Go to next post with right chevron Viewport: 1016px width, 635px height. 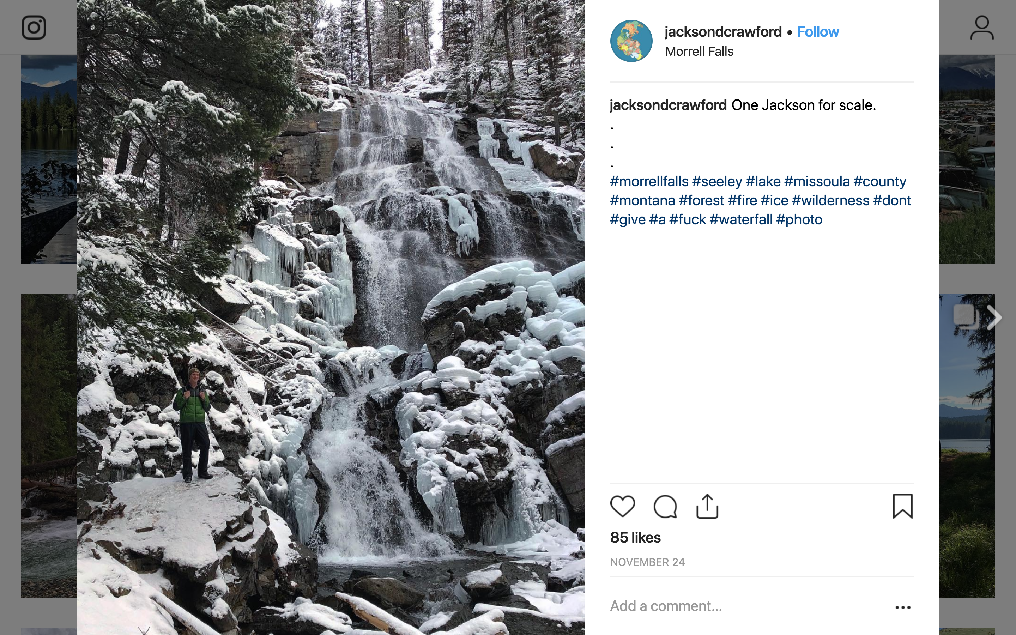994,317
